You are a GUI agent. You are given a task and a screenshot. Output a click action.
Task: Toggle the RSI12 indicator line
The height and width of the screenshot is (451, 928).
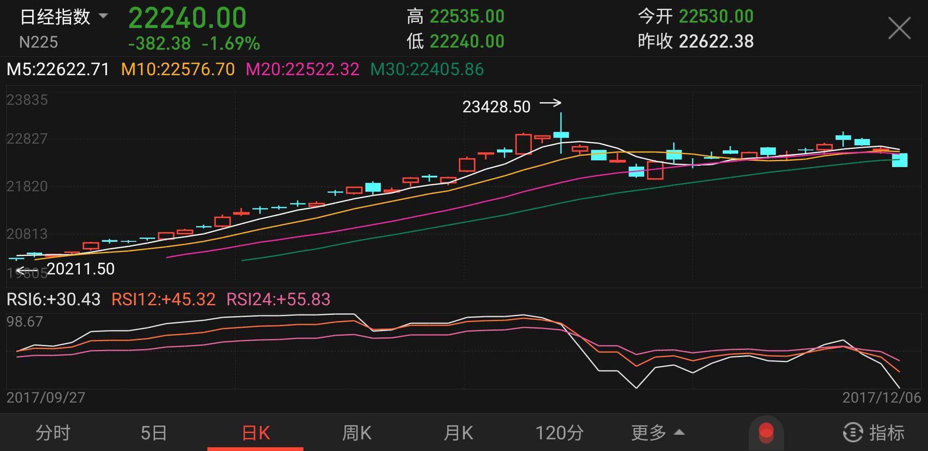click(164, 300)
